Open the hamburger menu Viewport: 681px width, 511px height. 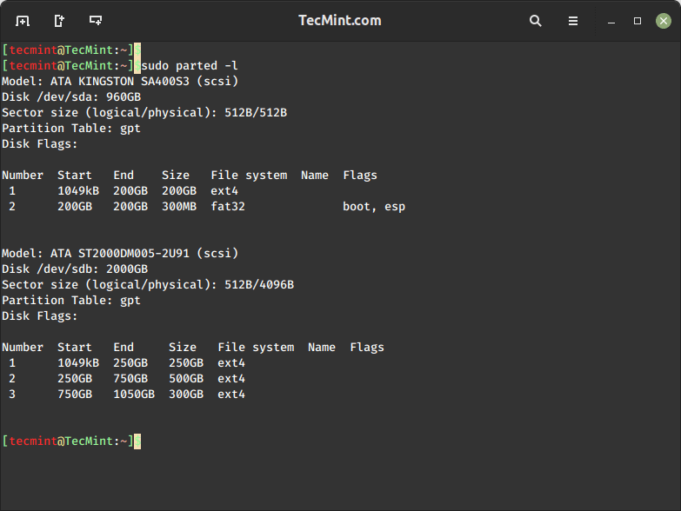[573, 21]
